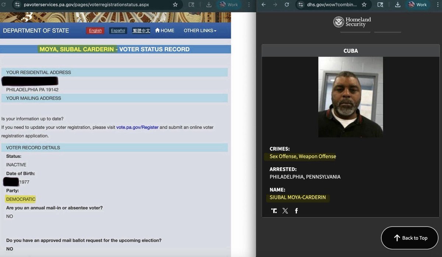Screen dimensions: 442x257
Task: Bookmark the PA voter status page
Action: (175, 5)
